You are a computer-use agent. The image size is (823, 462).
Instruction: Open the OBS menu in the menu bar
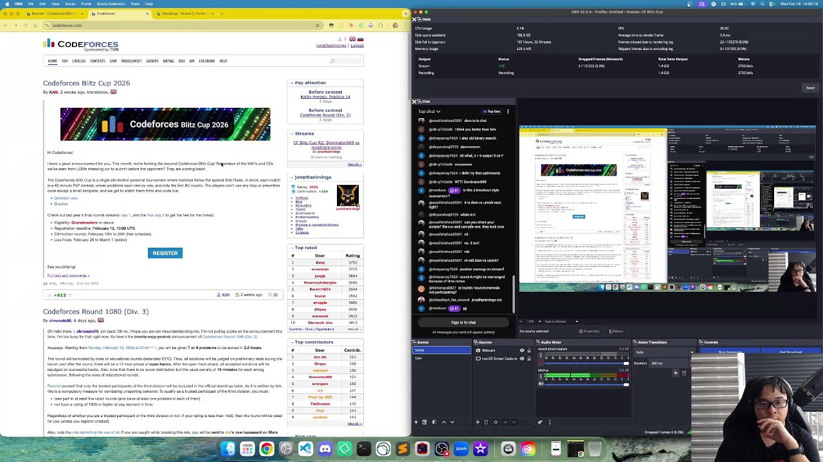(19, 4)
